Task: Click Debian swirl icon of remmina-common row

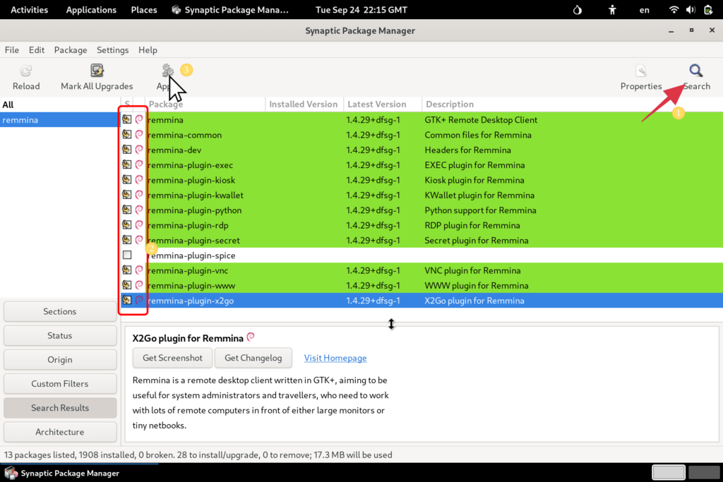Action: tap(139, 135)
